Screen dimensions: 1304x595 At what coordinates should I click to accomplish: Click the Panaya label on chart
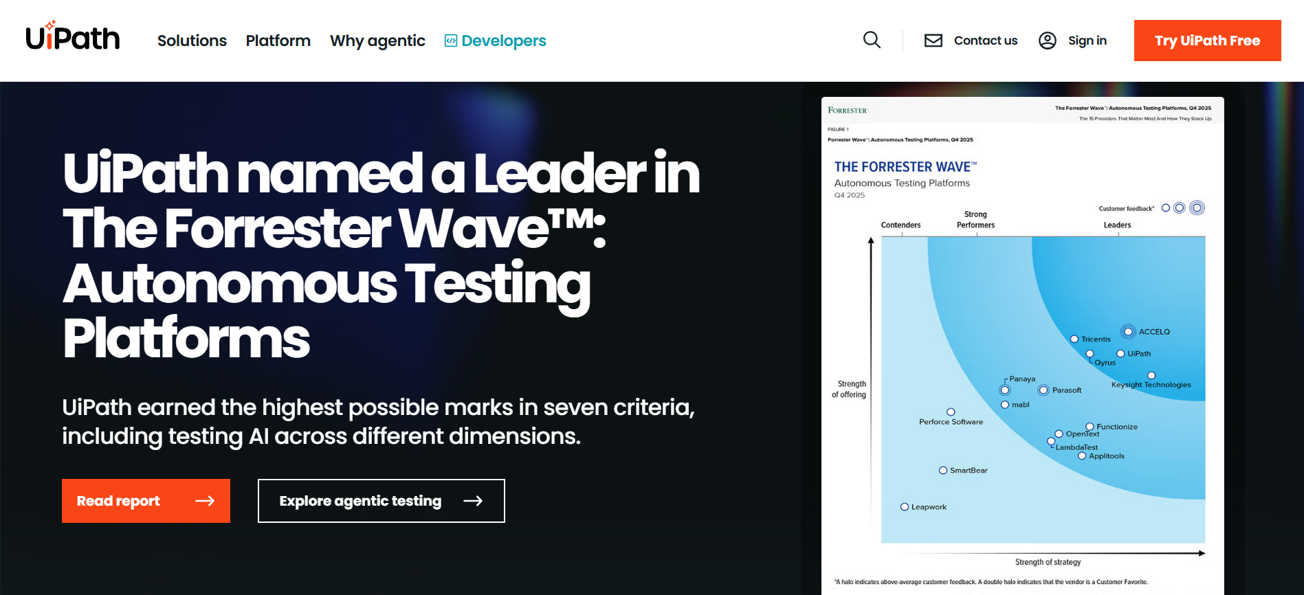1022,379
